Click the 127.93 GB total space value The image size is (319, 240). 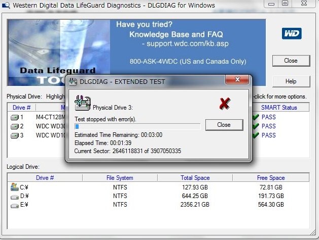195,187
